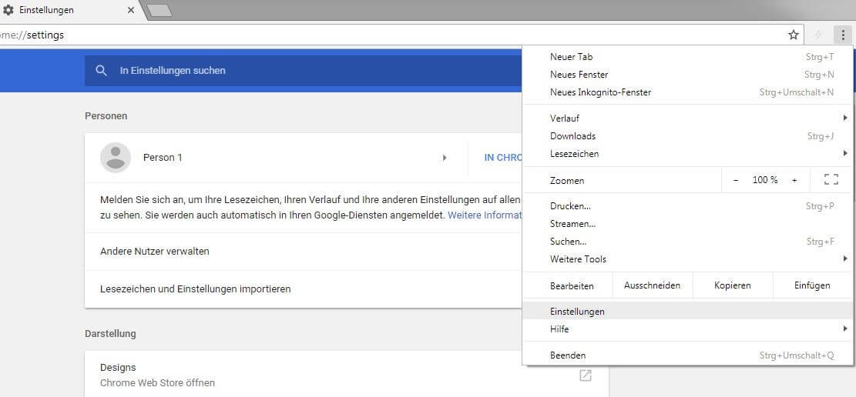Click the Personen section heading
This screenshot has width=856, height=397.
(x=106, y=115)
